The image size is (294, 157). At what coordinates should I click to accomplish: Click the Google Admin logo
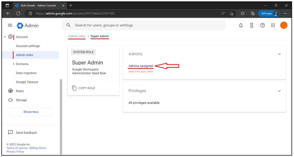pyautogui.click(x=28, y=25)
